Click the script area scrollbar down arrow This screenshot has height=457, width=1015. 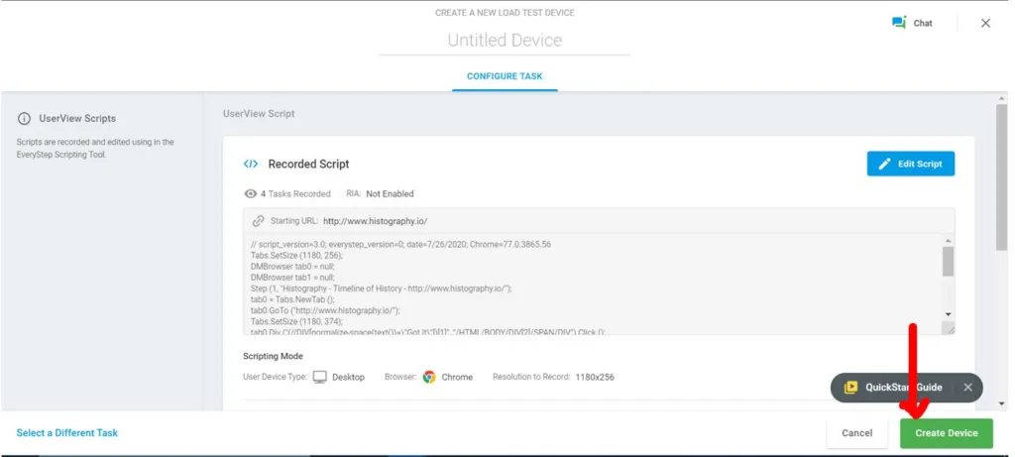[949, 314]
